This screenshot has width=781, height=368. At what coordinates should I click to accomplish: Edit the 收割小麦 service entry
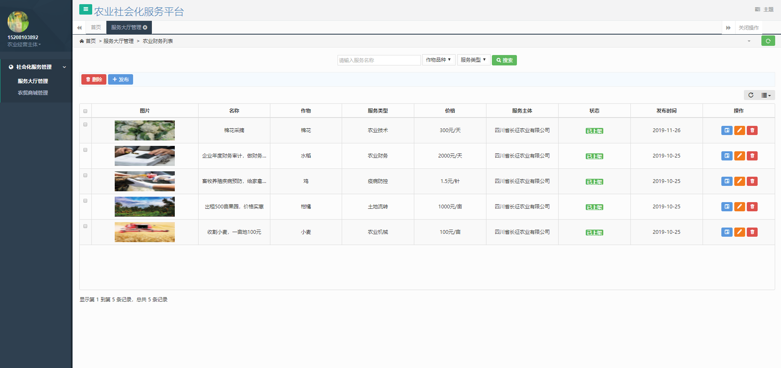(x=739, y=232)
